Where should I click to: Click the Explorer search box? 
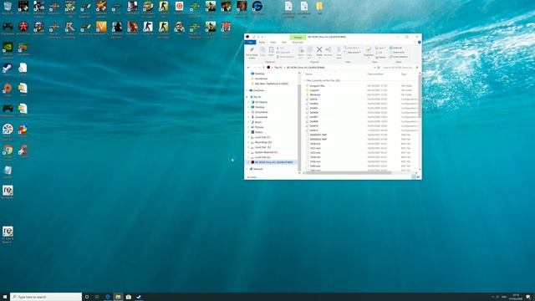pyautogui.click(x=400, y=68)
